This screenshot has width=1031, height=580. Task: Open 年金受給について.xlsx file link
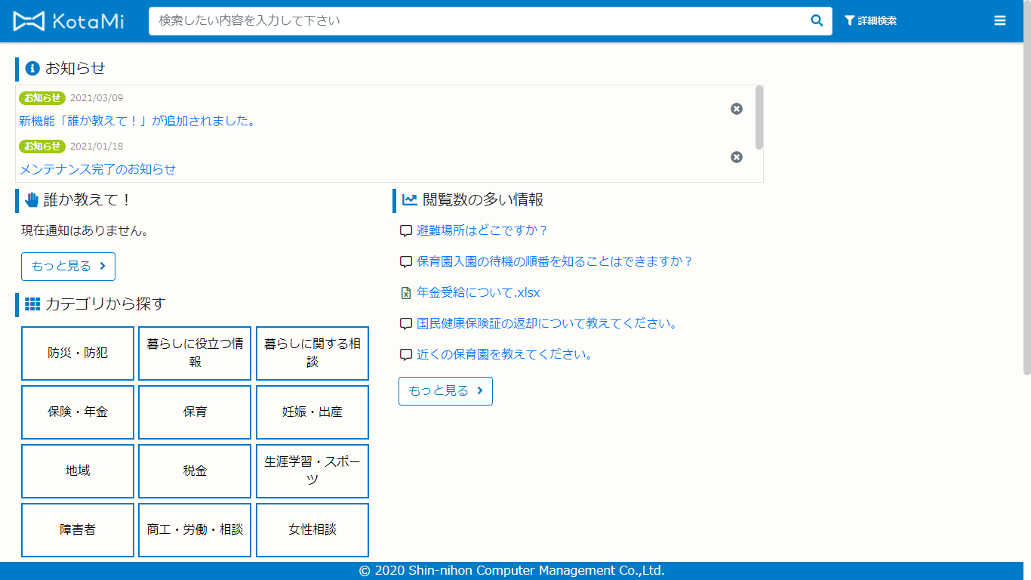pyautogui.click(x=479, y=292)
